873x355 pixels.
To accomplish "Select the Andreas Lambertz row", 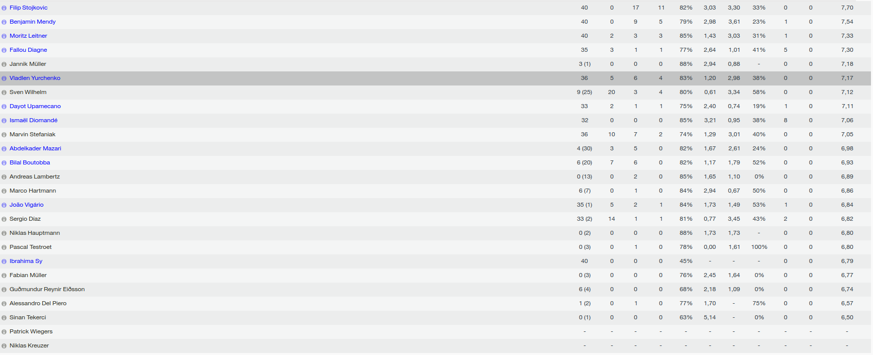I will coord(436,176).
